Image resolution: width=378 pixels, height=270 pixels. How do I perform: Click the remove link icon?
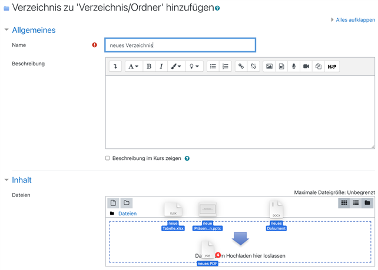pos(253,66)
